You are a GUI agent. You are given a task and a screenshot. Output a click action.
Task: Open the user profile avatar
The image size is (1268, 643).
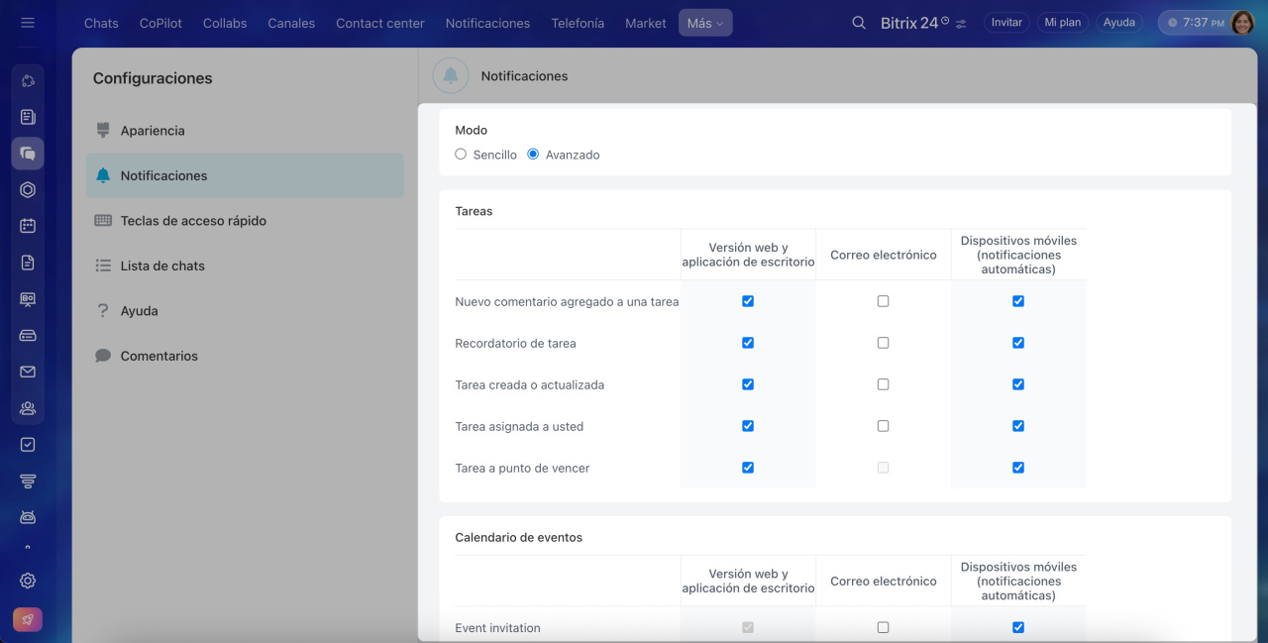point(1242,23)
